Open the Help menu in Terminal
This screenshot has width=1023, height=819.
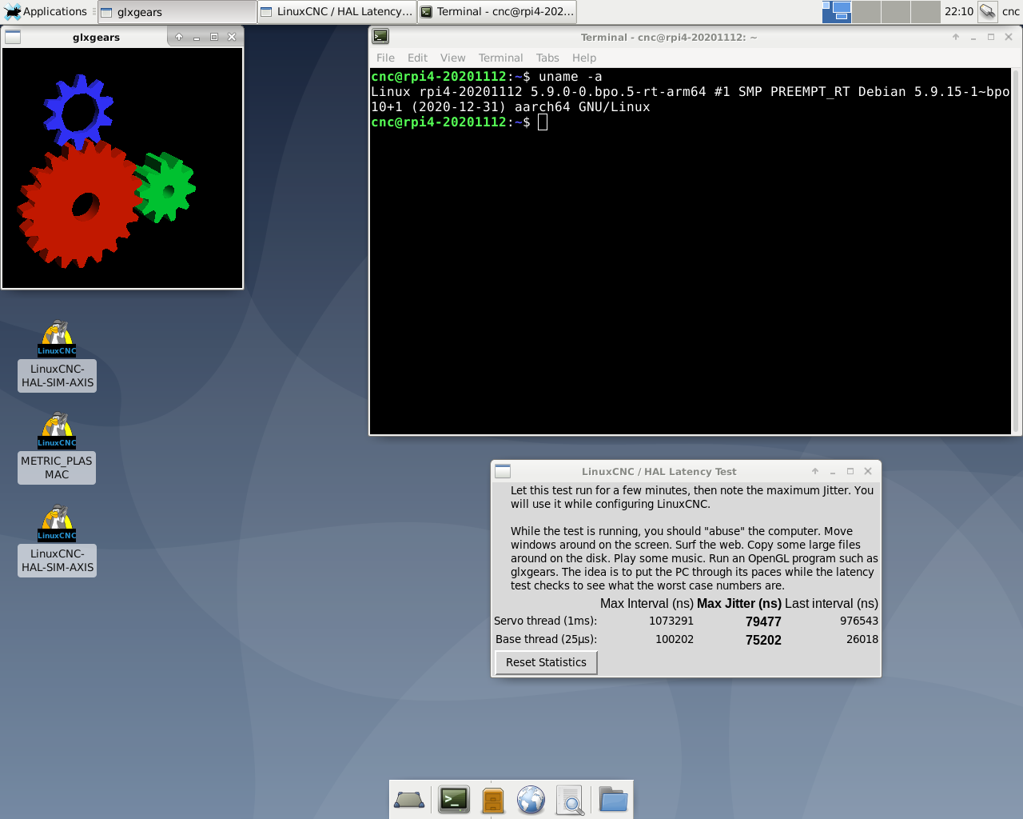pyautogui.click(x=584, y=58)
